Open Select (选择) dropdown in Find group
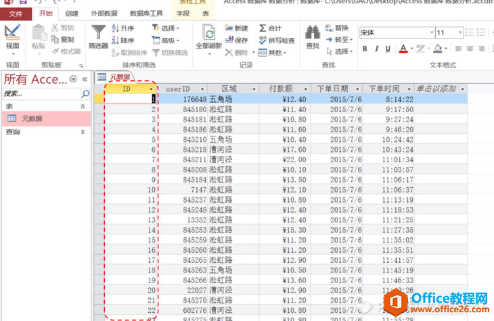494x321 pixels. [x=339, y=51]
